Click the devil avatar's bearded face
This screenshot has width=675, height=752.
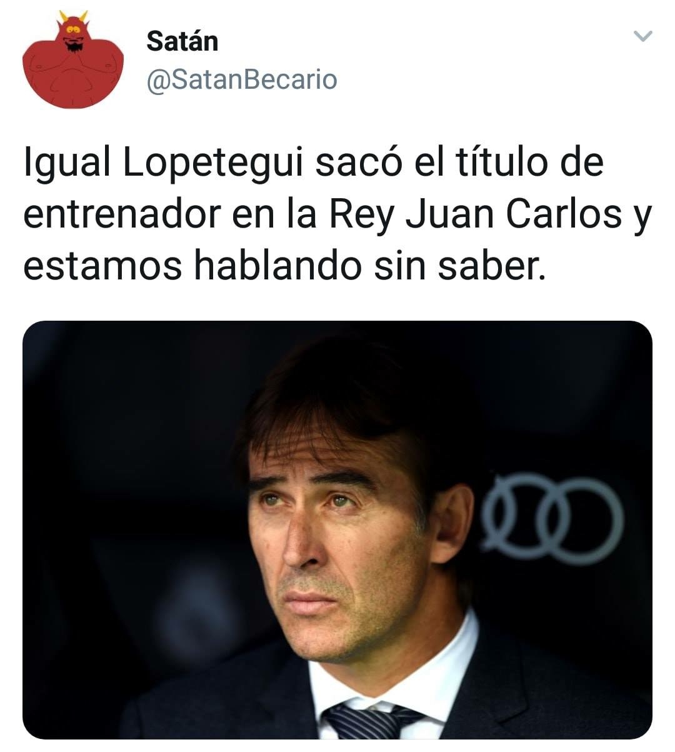pos(73,36)
